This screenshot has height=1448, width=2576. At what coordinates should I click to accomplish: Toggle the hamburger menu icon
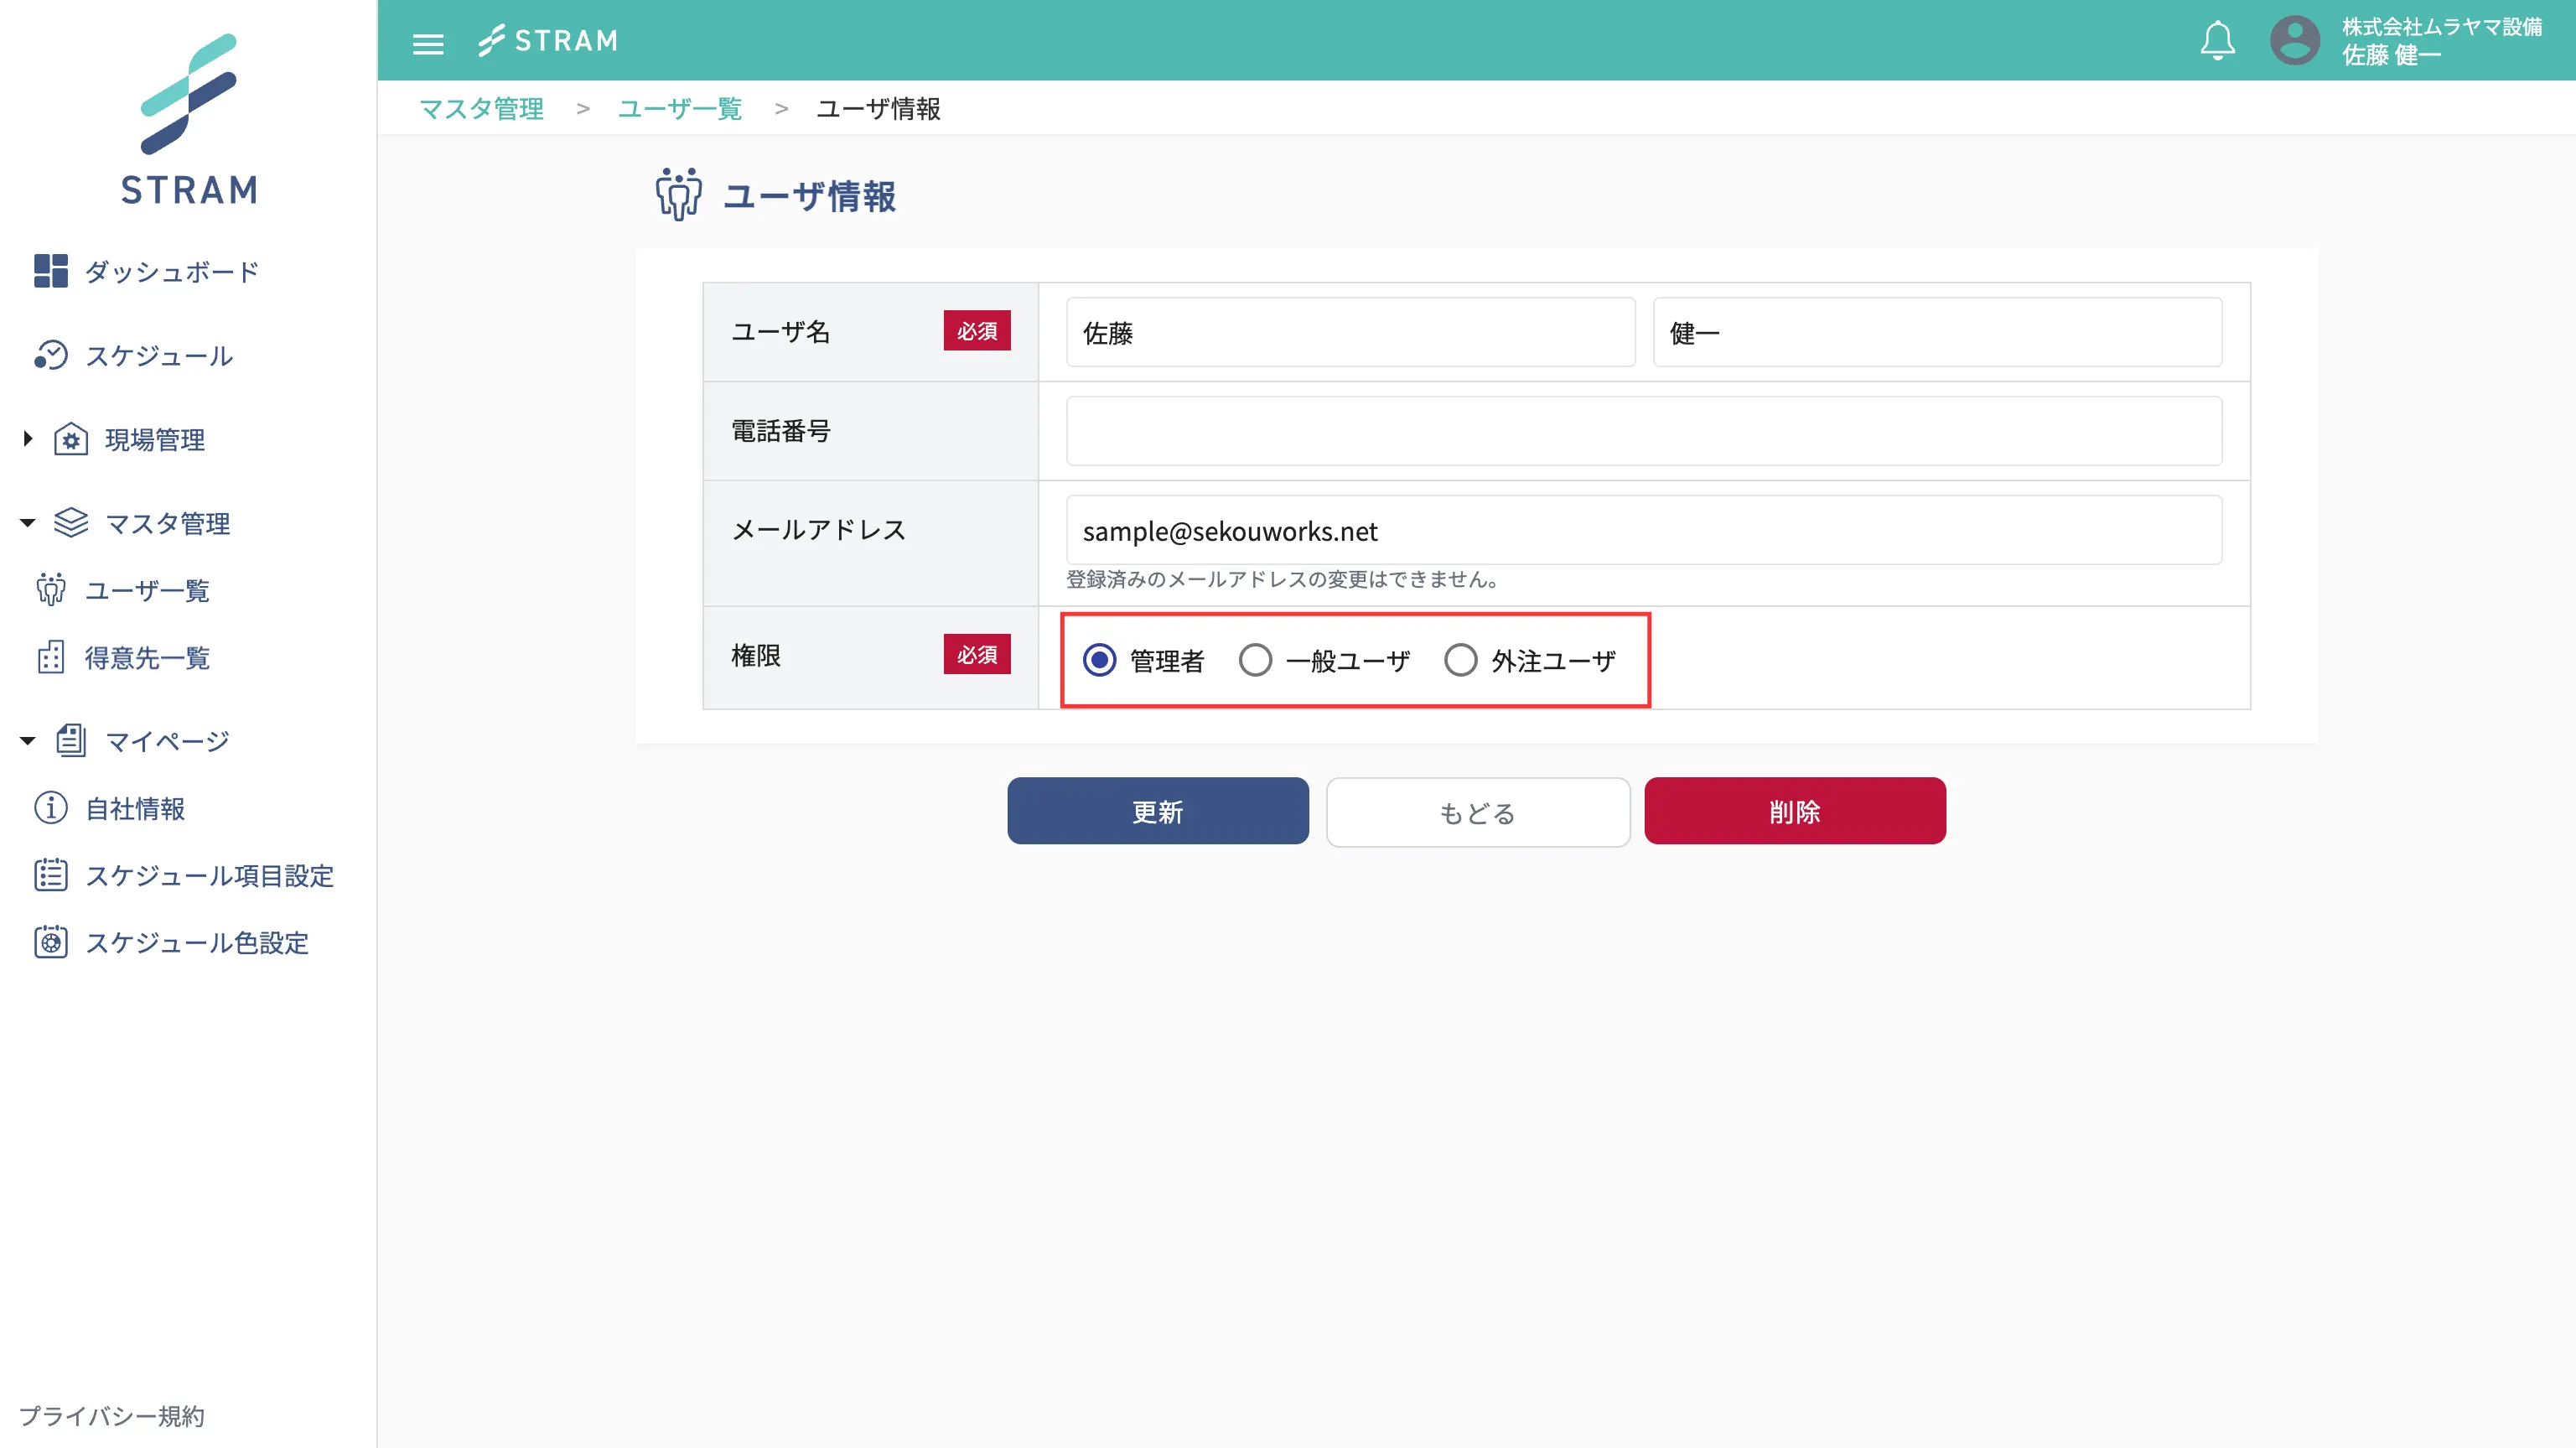(x=428, y=43)
